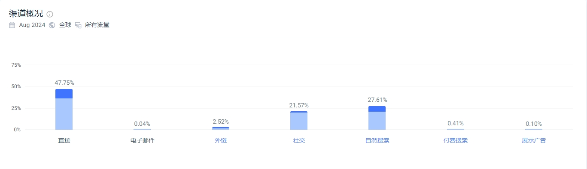Click the Aug 2024 date text

click(32, 25)
